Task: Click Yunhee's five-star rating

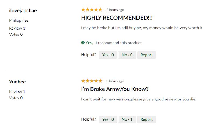Action: pyautogui.click(x=92, y=81)
